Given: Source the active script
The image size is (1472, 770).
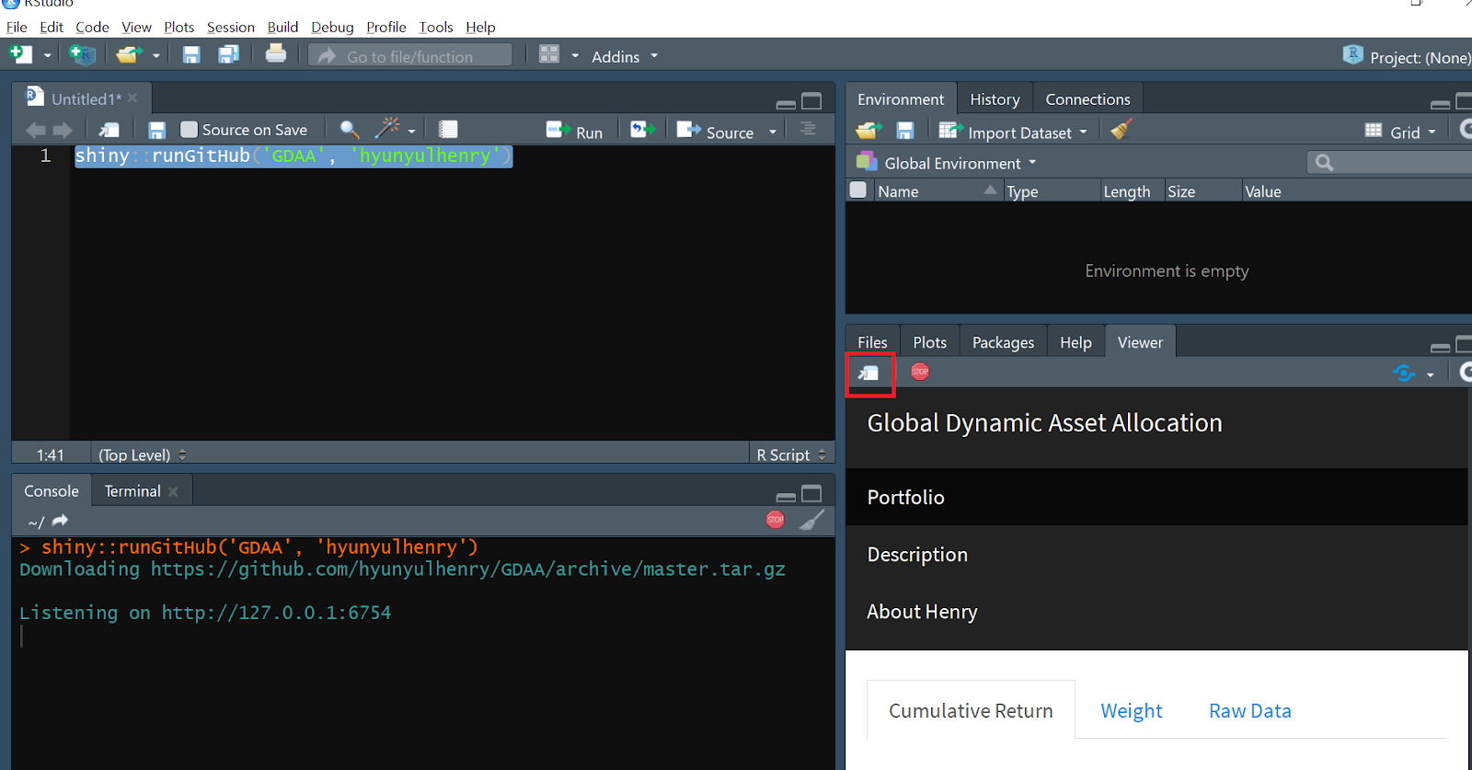Looking at the screenshot, I should coord(715,132).
